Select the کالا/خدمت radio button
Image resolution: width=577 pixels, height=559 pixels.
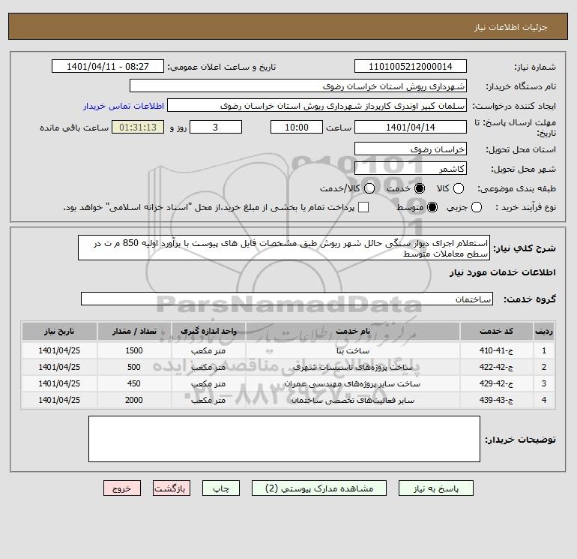click(x=369, y=188)
